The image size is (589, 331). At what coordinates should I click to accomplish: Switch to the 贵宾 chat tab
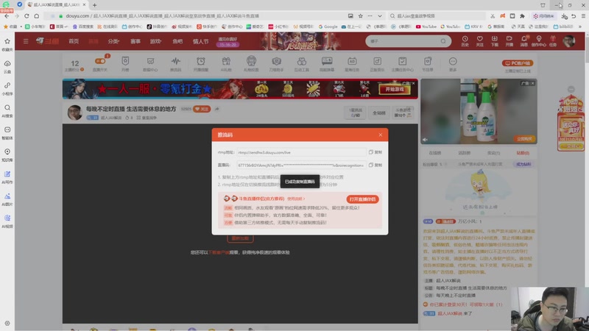[493, 153]
